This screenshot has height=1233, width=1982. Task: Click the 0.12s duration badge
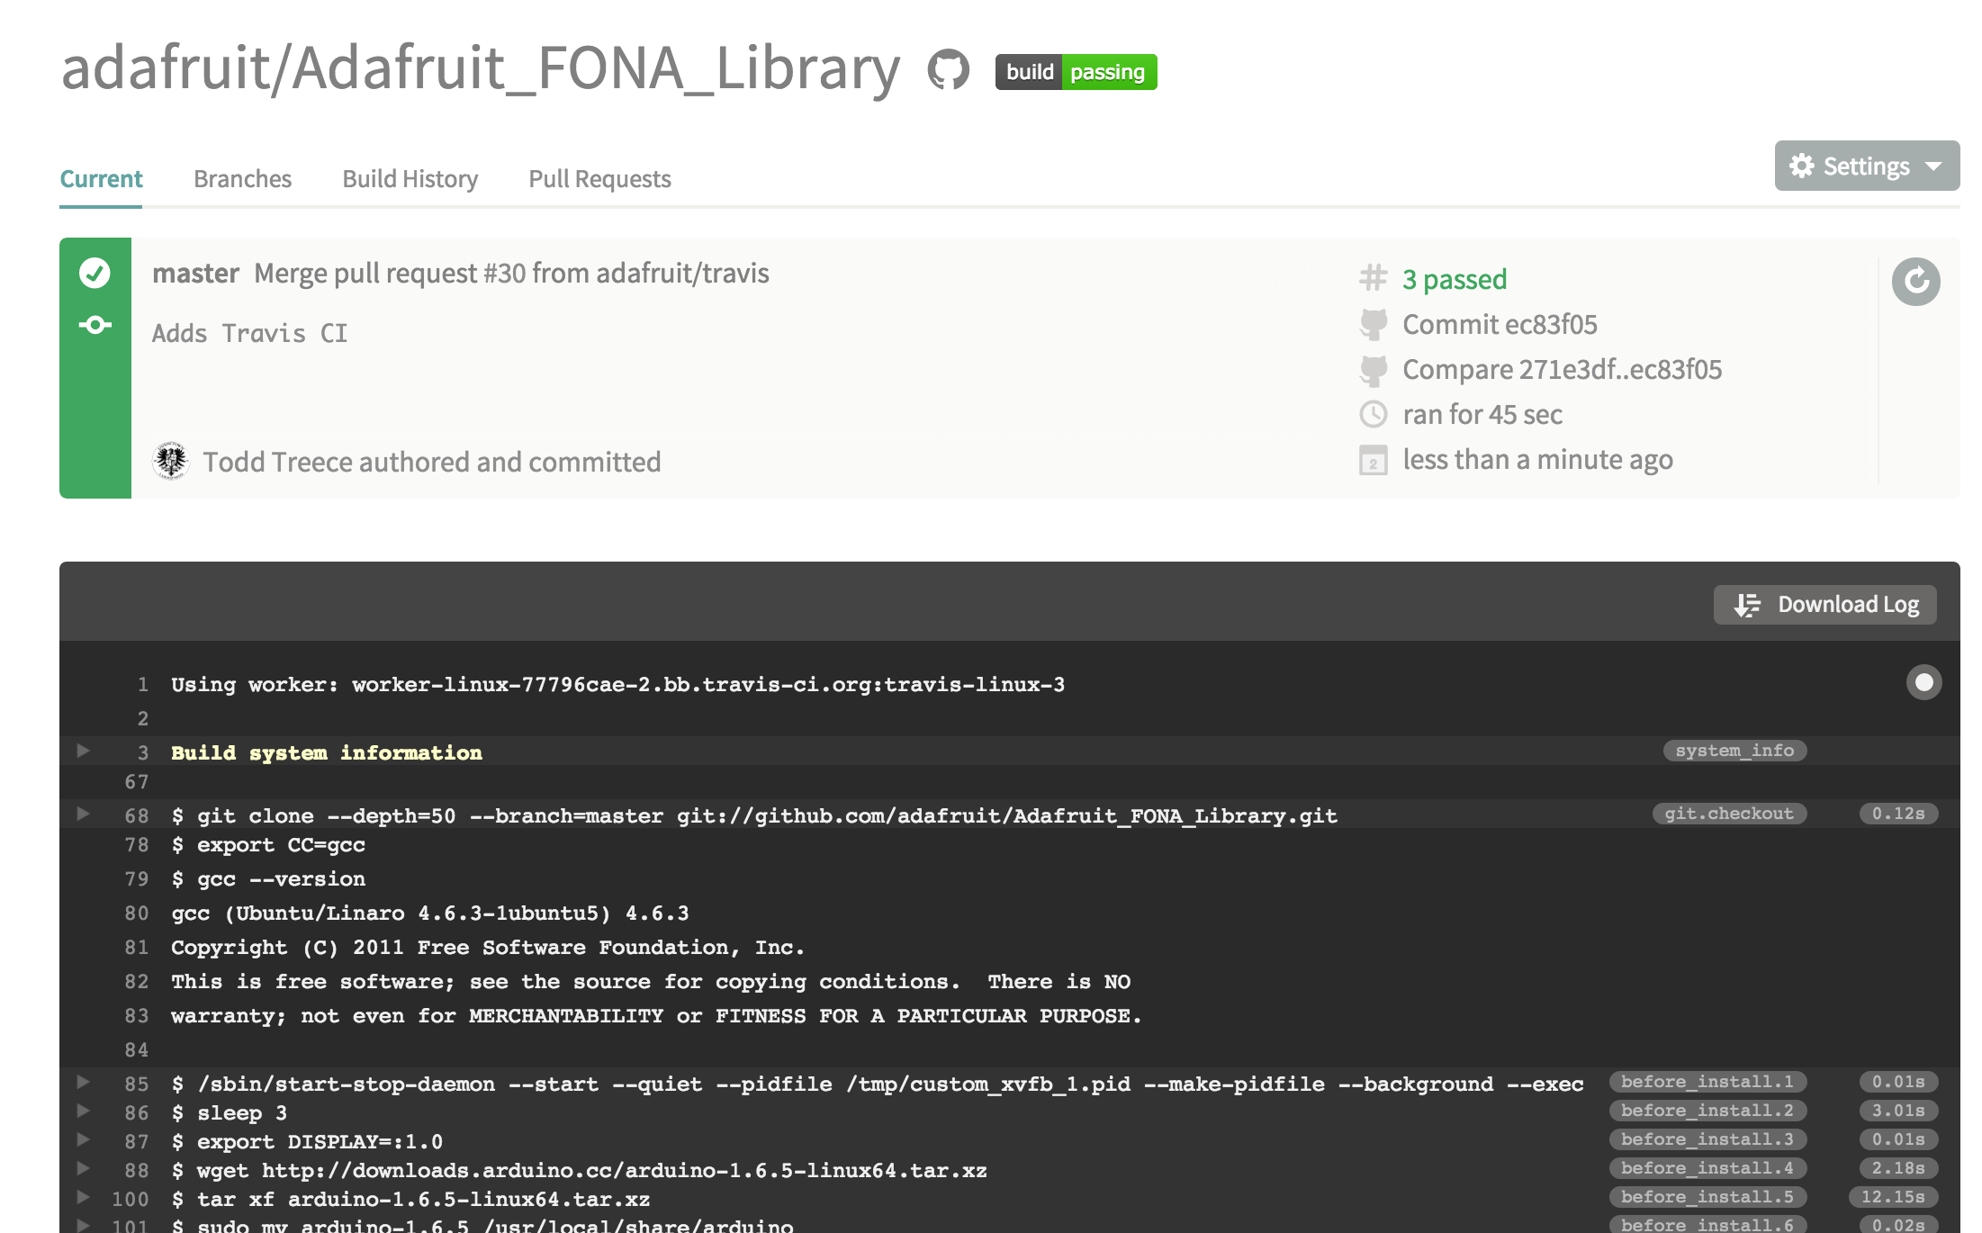click(1898, 814)
